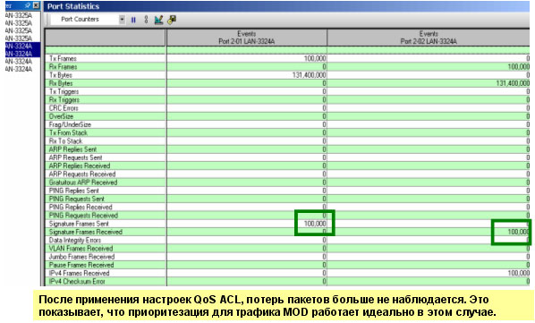
Task: Click the reset counters icon in toolbar
Action: [x=146, y=20]
